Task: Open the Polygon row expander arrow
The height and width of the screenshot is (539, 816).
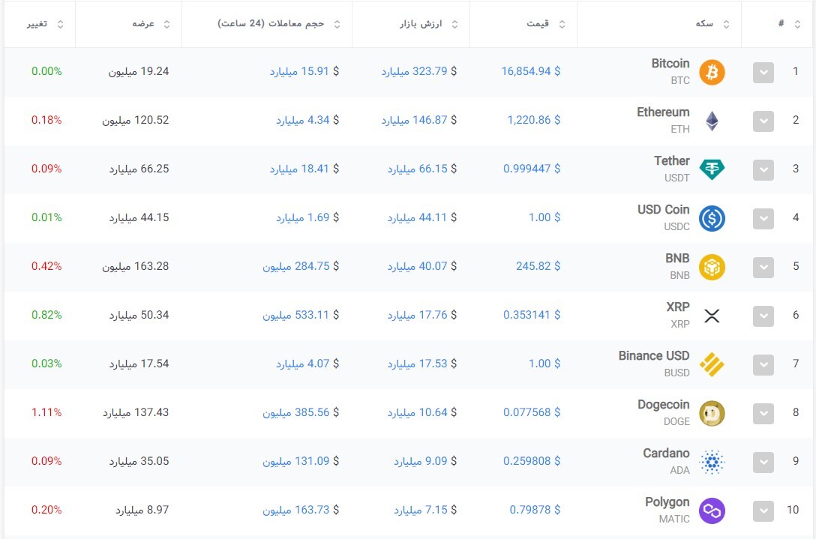Action: pyautogui.click(x=763, y=511)
